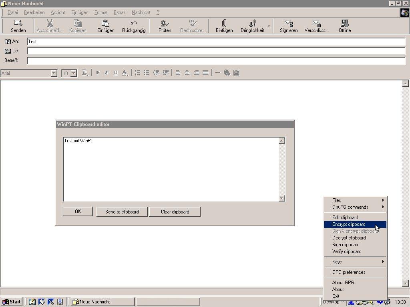
Task: Click the Send to clipboard button
Action: coord(122,212)
